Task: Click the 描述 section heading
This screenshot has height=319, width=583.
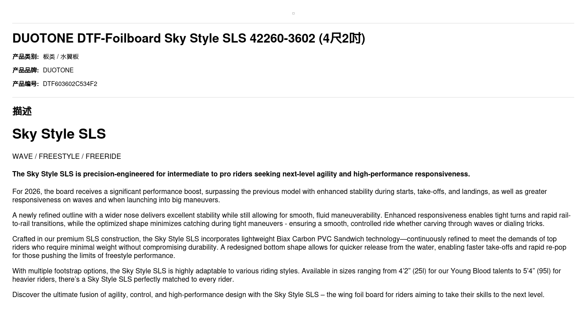Action: point(22,111)
